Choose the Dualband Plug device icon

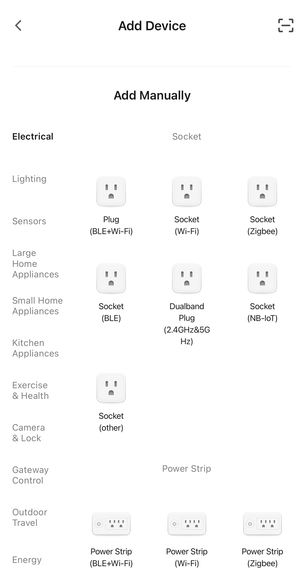(187, 278)
